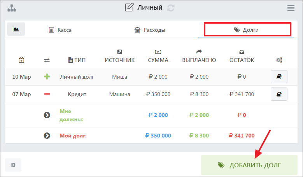Click the gears column header icon
The image size is (303, 177).
tap(279, 60)
